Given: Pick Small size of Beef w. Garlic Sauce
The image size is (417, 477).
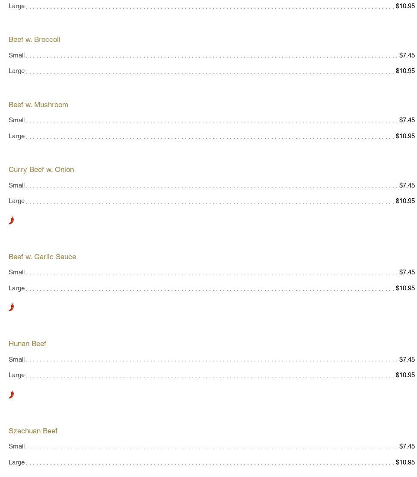Looking at the screenshot, I should 17,272.
